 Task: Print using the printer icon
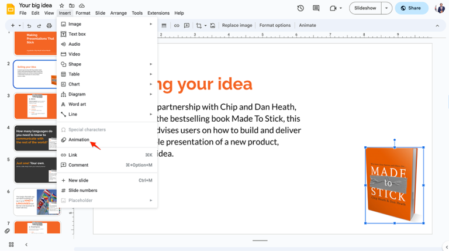49,26
